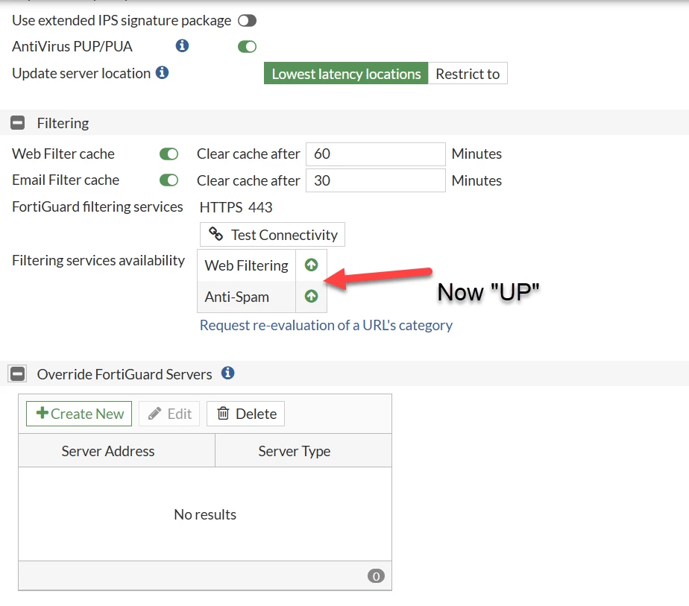Click the Update server location info icon

[162, 72]
